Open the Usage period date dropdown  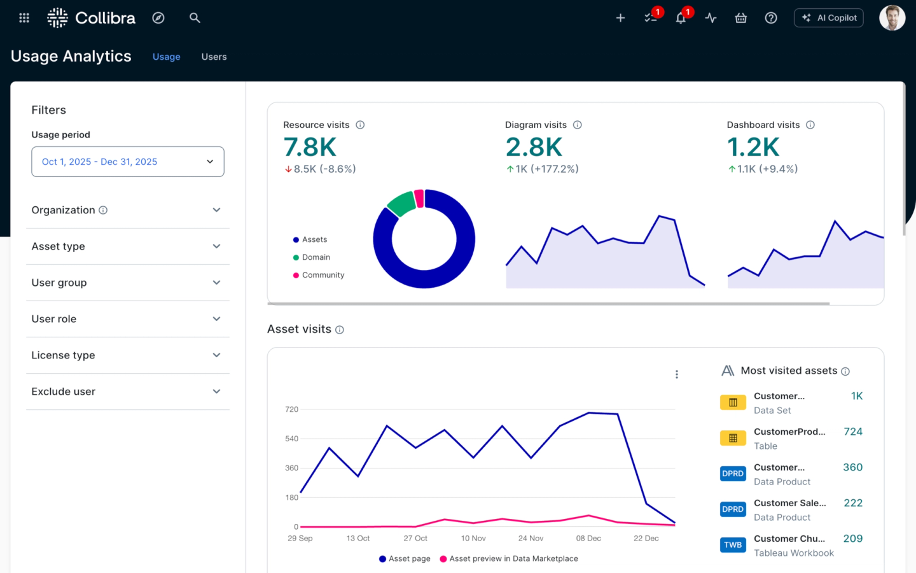pyautogui.click(x=128, y=162)
